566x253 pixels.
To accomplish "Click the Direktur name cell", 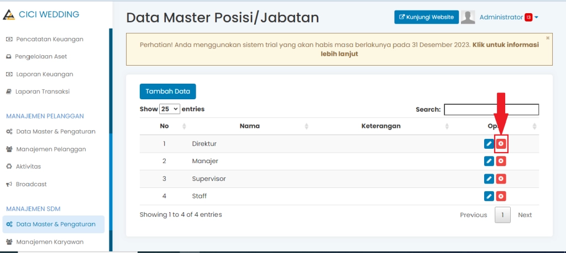I will (x=205, y=144).
